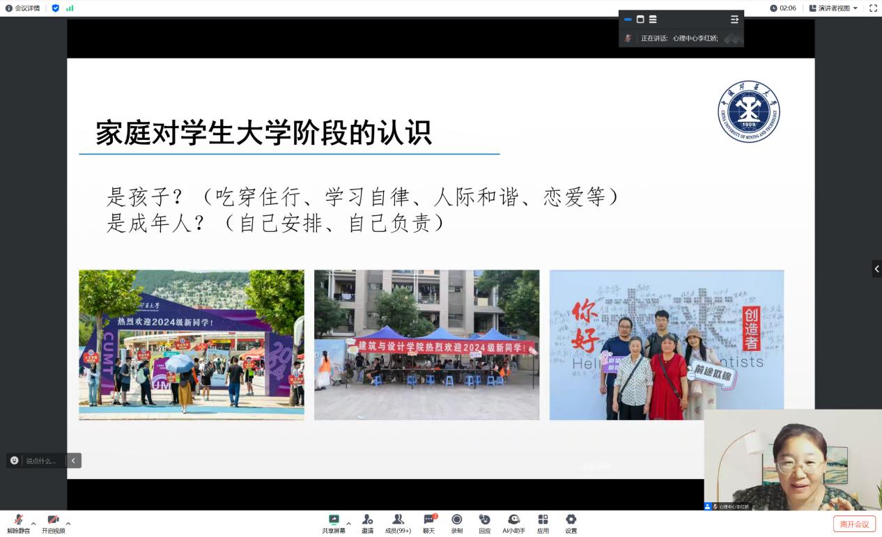The width and height of the screenshot is (882, 537).
Task: Open the invite (邀请) icon
Action: (367, 522)
